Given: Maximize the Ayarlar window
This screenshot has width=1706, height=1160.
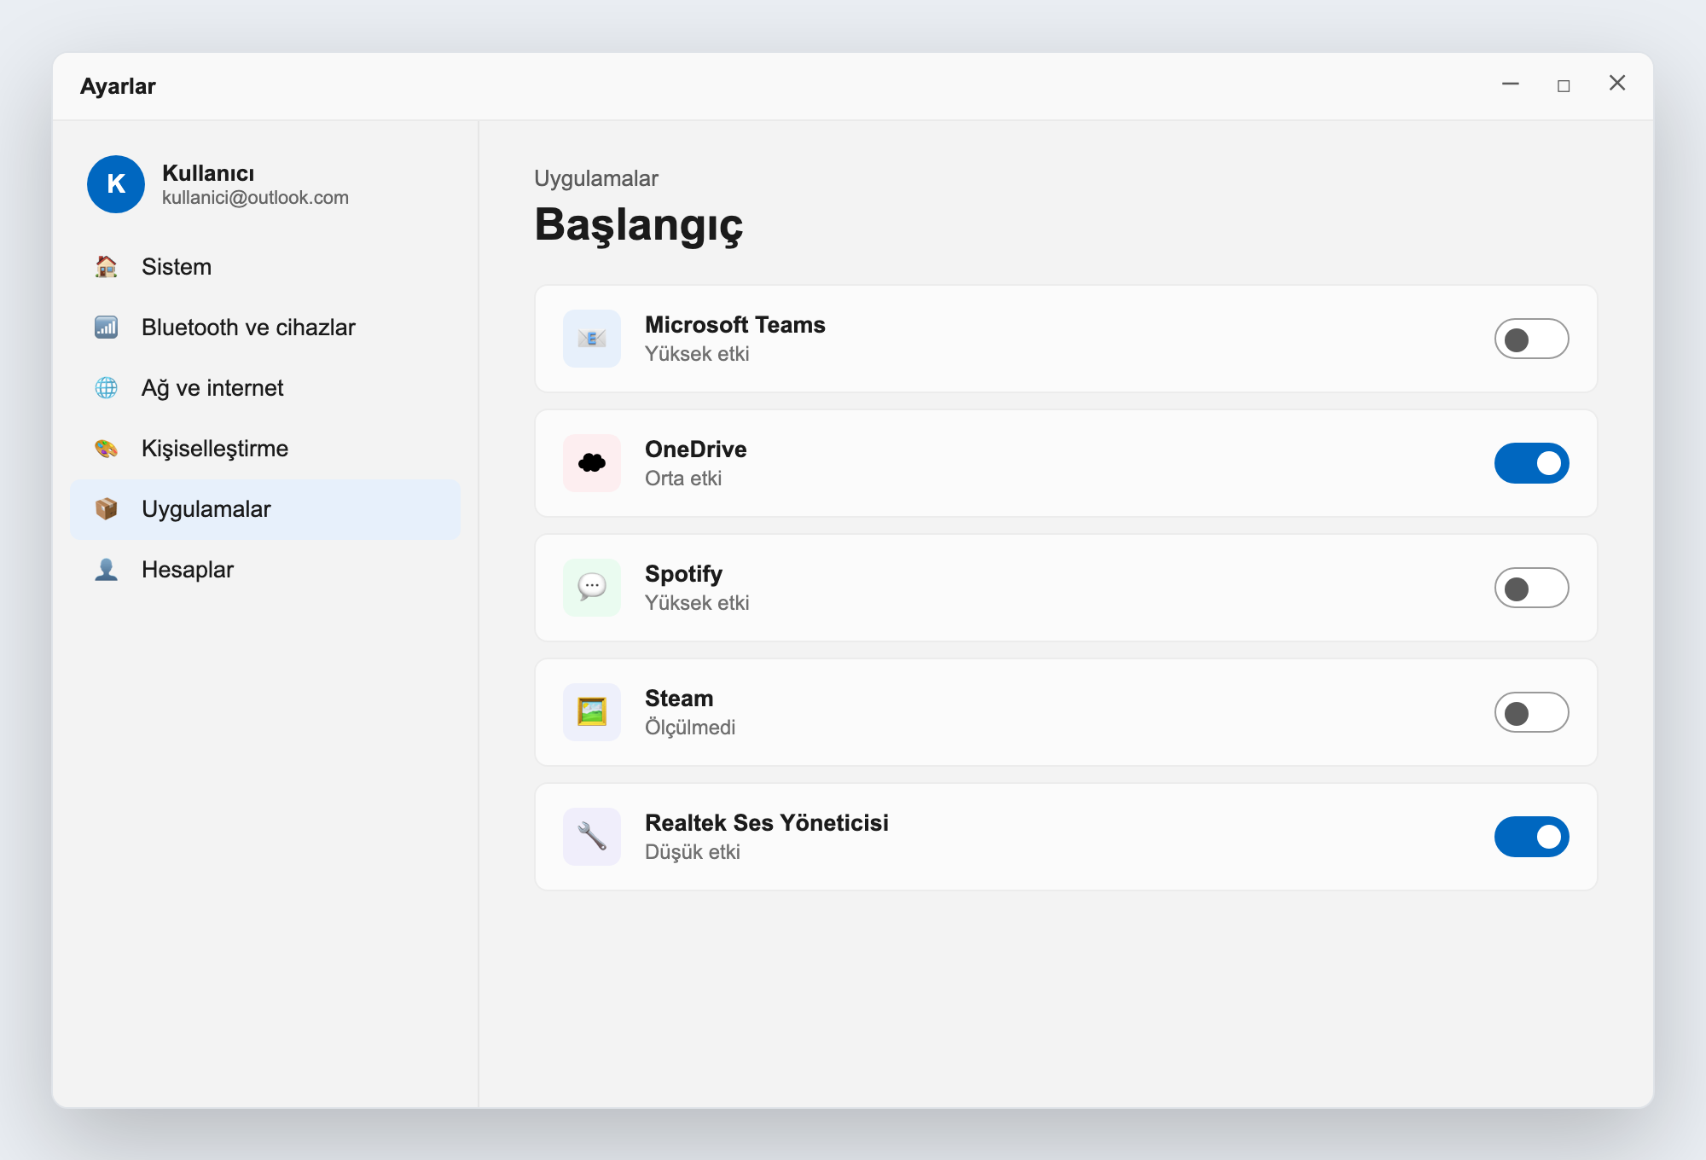Looking at the screenshot, I should [1564, 85].
